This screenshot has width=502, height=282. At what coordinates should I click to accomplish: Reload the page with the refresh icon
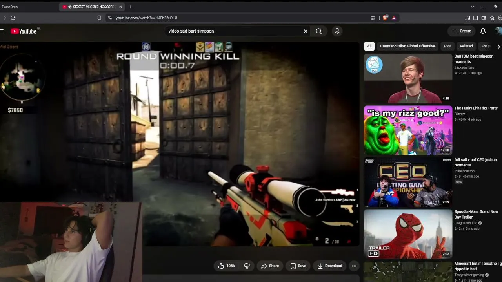(13, 18)
